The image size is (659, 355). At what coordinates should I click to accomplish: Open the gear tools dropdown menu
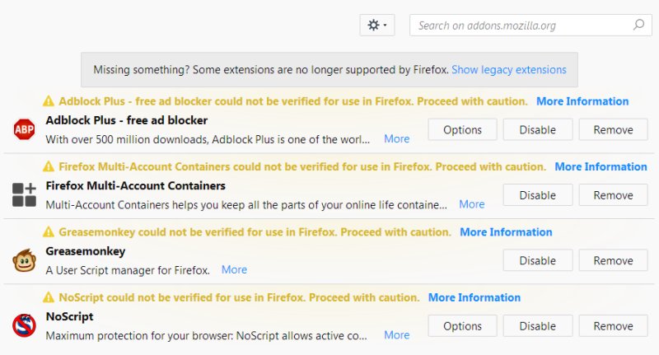[x=377, y=26]
